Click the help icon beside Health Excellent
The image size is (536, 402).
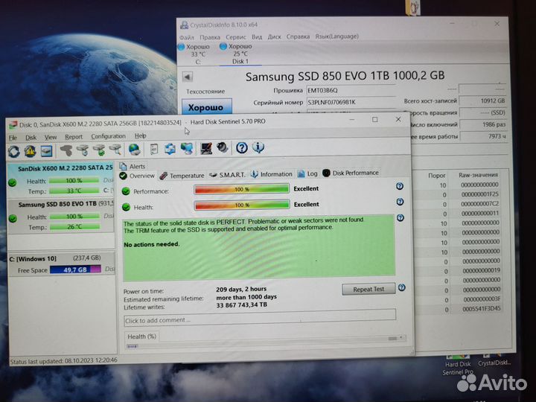400,202
